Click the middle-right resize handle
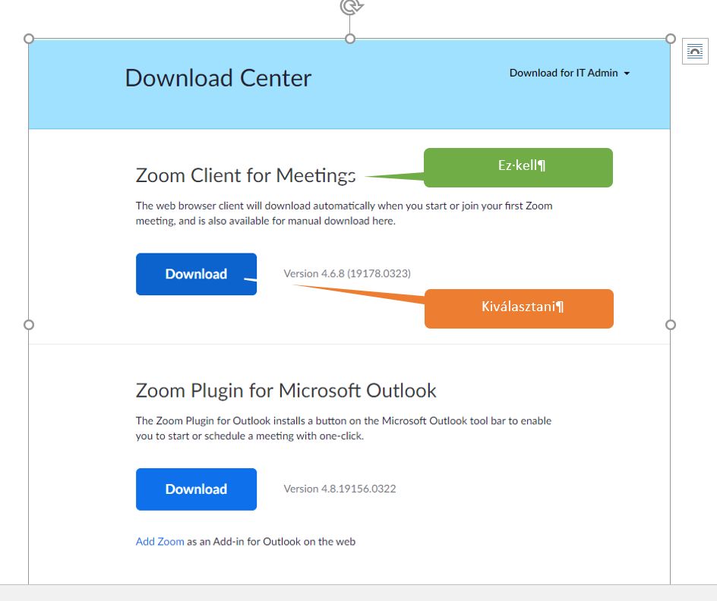This screenshot has height=601, width=717. pos(671,325)
